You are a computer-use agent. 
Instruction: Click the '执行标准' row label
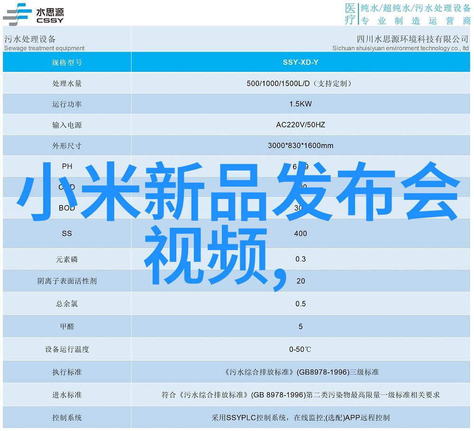pos(67,372)
